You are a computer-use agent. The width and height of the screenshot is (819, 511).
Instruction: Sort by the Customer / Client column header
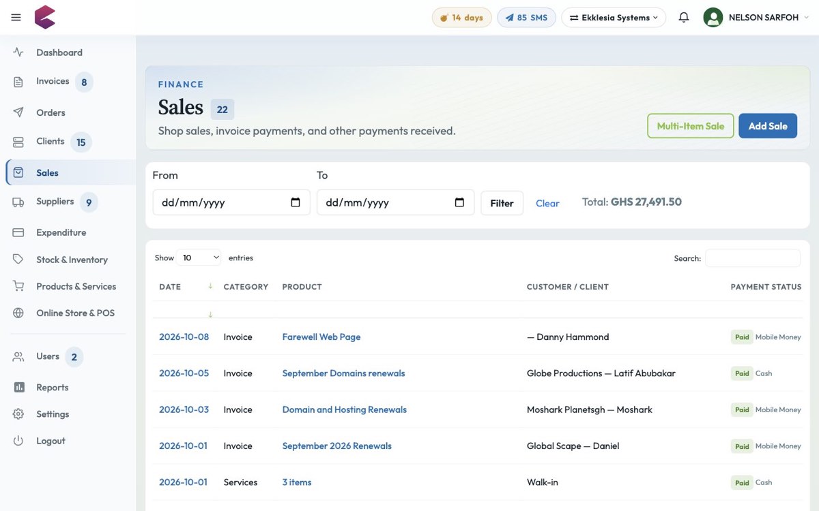(567, 287)
